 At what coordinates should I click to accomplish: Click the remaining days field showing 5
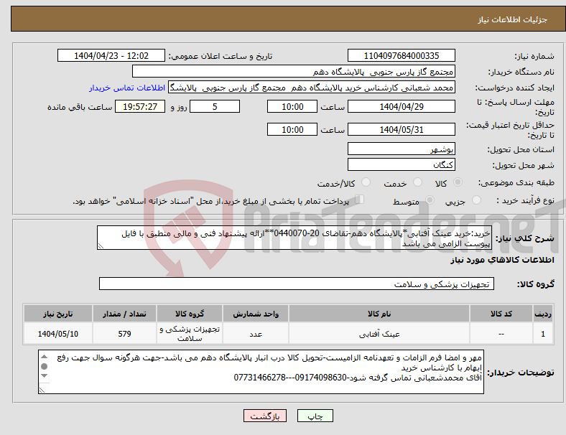(x=215, y=106)
